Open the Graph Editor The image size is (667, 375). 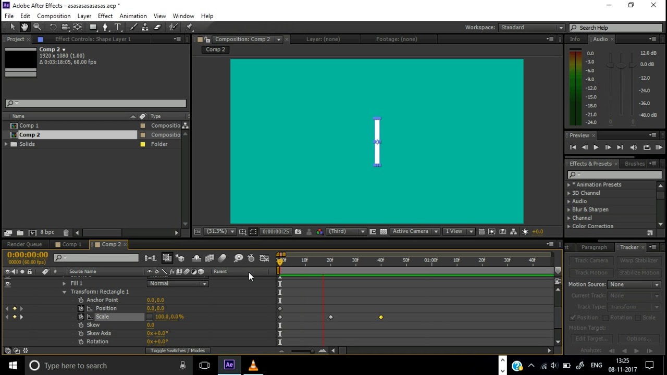point(264,258)
